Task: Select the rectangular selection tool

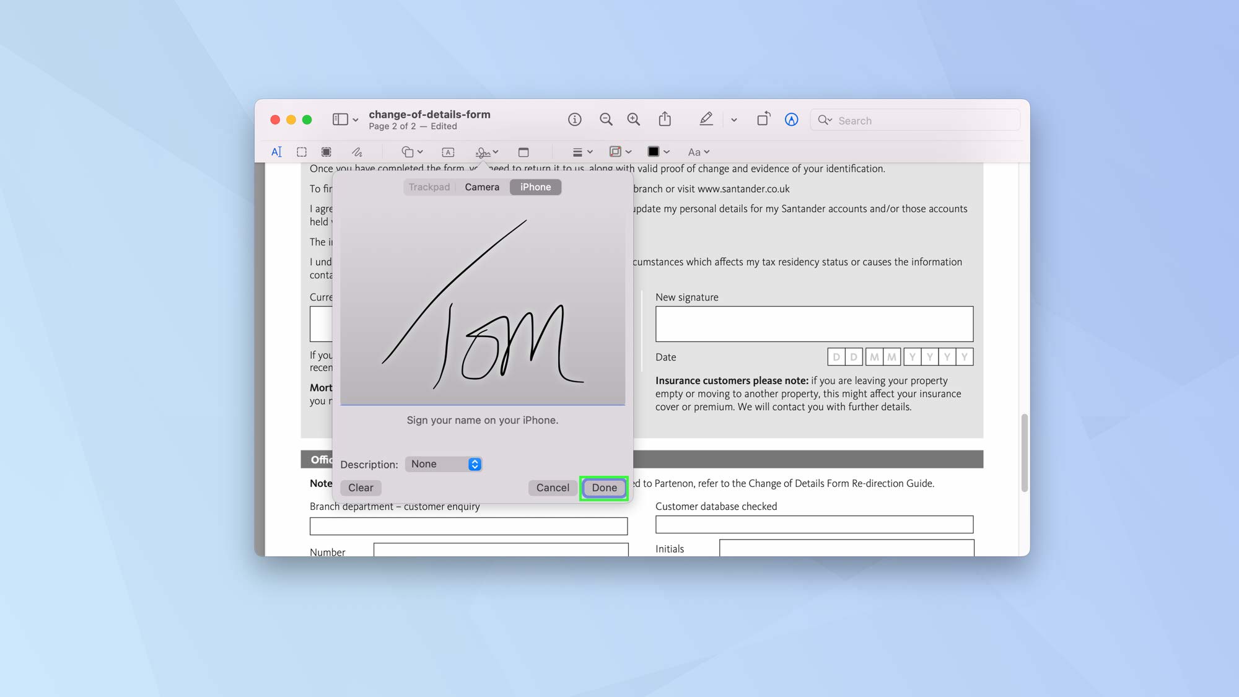Action: tap(302, 152)
